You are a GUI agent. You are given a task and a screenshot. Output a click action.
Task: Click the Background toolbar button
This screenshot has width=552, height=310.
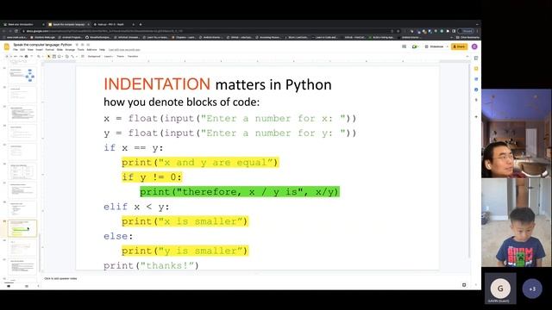(94, 56)
